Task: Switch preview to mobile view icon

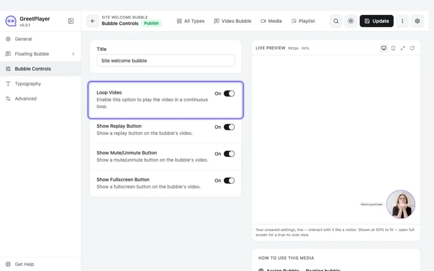Action: (393, 48)
